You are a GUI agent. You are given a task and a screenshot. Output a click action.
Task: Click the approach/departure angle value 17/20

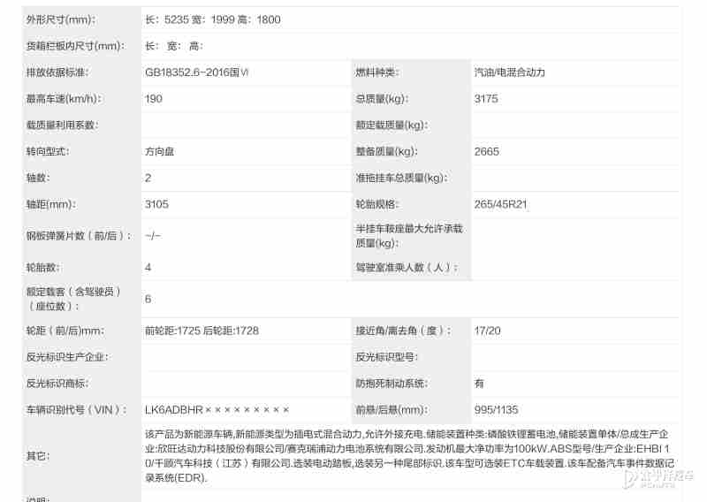click(487, 331)
